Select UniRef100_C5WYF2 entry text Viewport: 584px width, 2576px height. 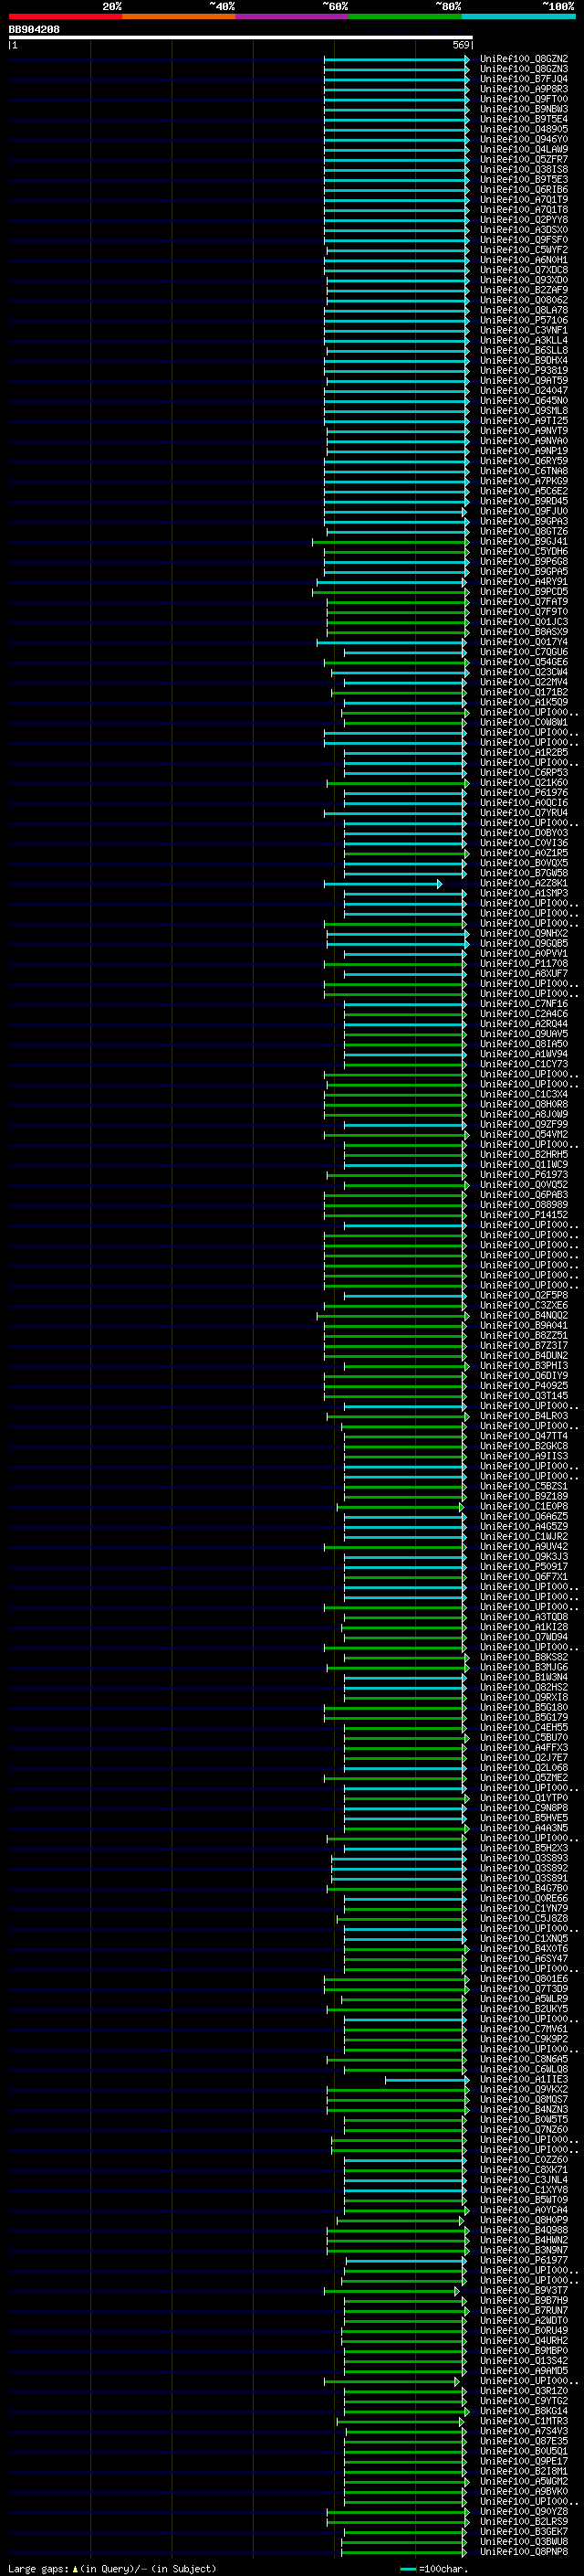click(x=524, y=250)
